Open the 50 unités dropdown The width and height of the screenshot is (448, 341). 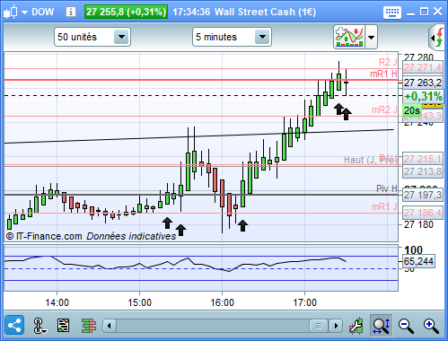coord(92,37)
